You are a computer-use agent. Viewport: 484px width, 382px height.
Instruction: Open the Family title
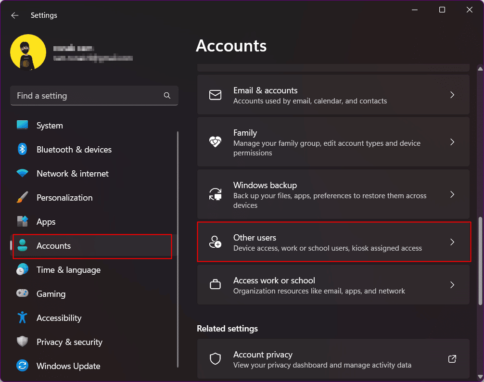[x=245, y=133]
